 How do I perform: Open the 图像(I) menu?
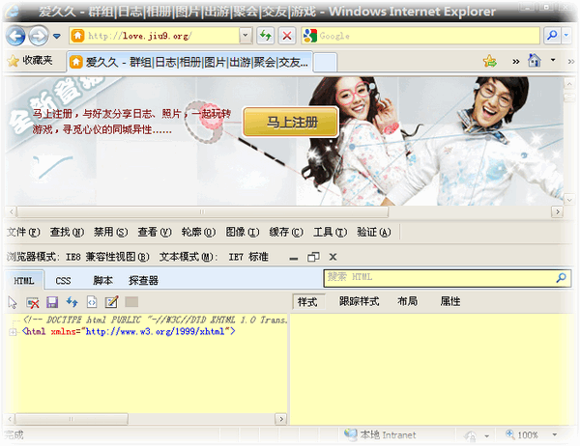click(x=243, y=232)
